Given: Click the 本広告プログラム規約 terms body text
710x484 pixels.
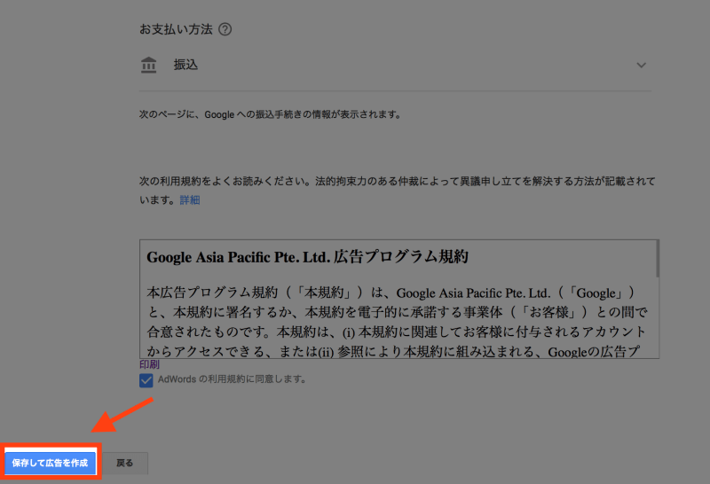Looking at the screenshot, I should pos(397,322).
